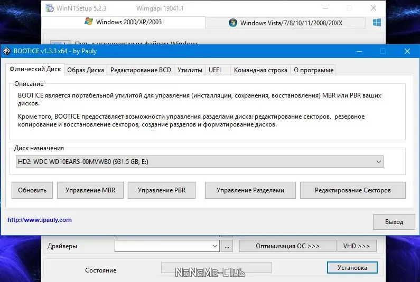Switch to the Образ Диска tab

[86, 70]
